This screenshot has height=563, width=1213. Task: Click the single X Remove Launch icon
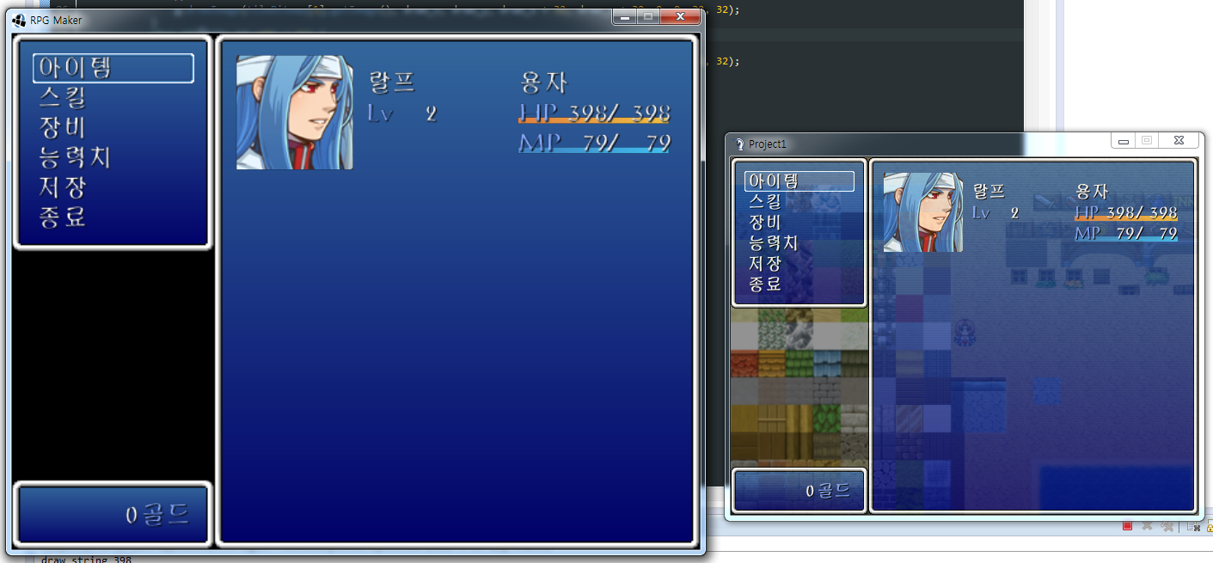pos(1148,526)
